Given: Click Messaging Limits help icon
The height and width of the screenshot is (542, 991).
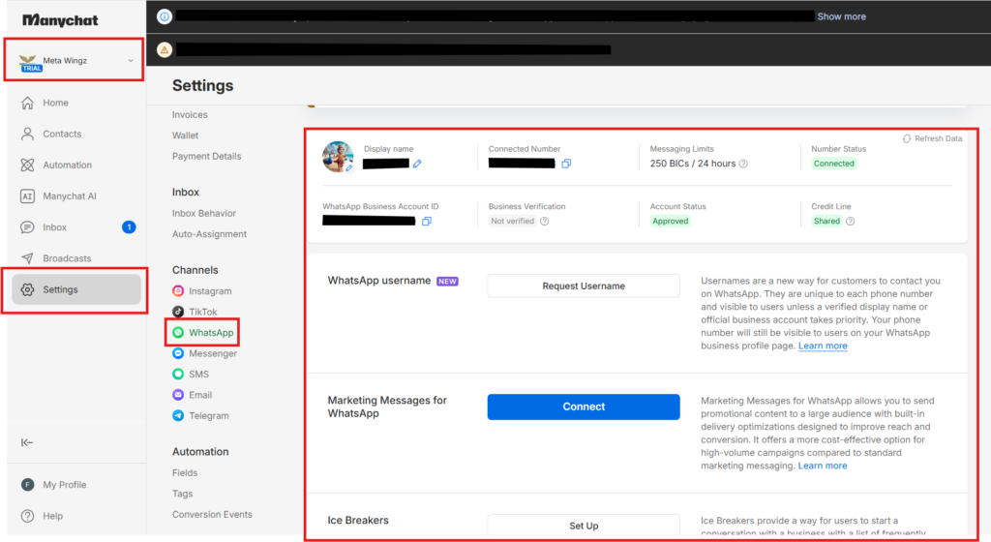Looking at the screenshot, I should (x=744, y=164).
